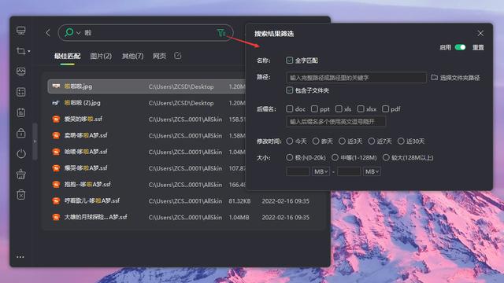Screen dimensions: 504x283
Task: Click the orange icon of 卖萌-哆啦A梦.ssf
Action: 56,135
